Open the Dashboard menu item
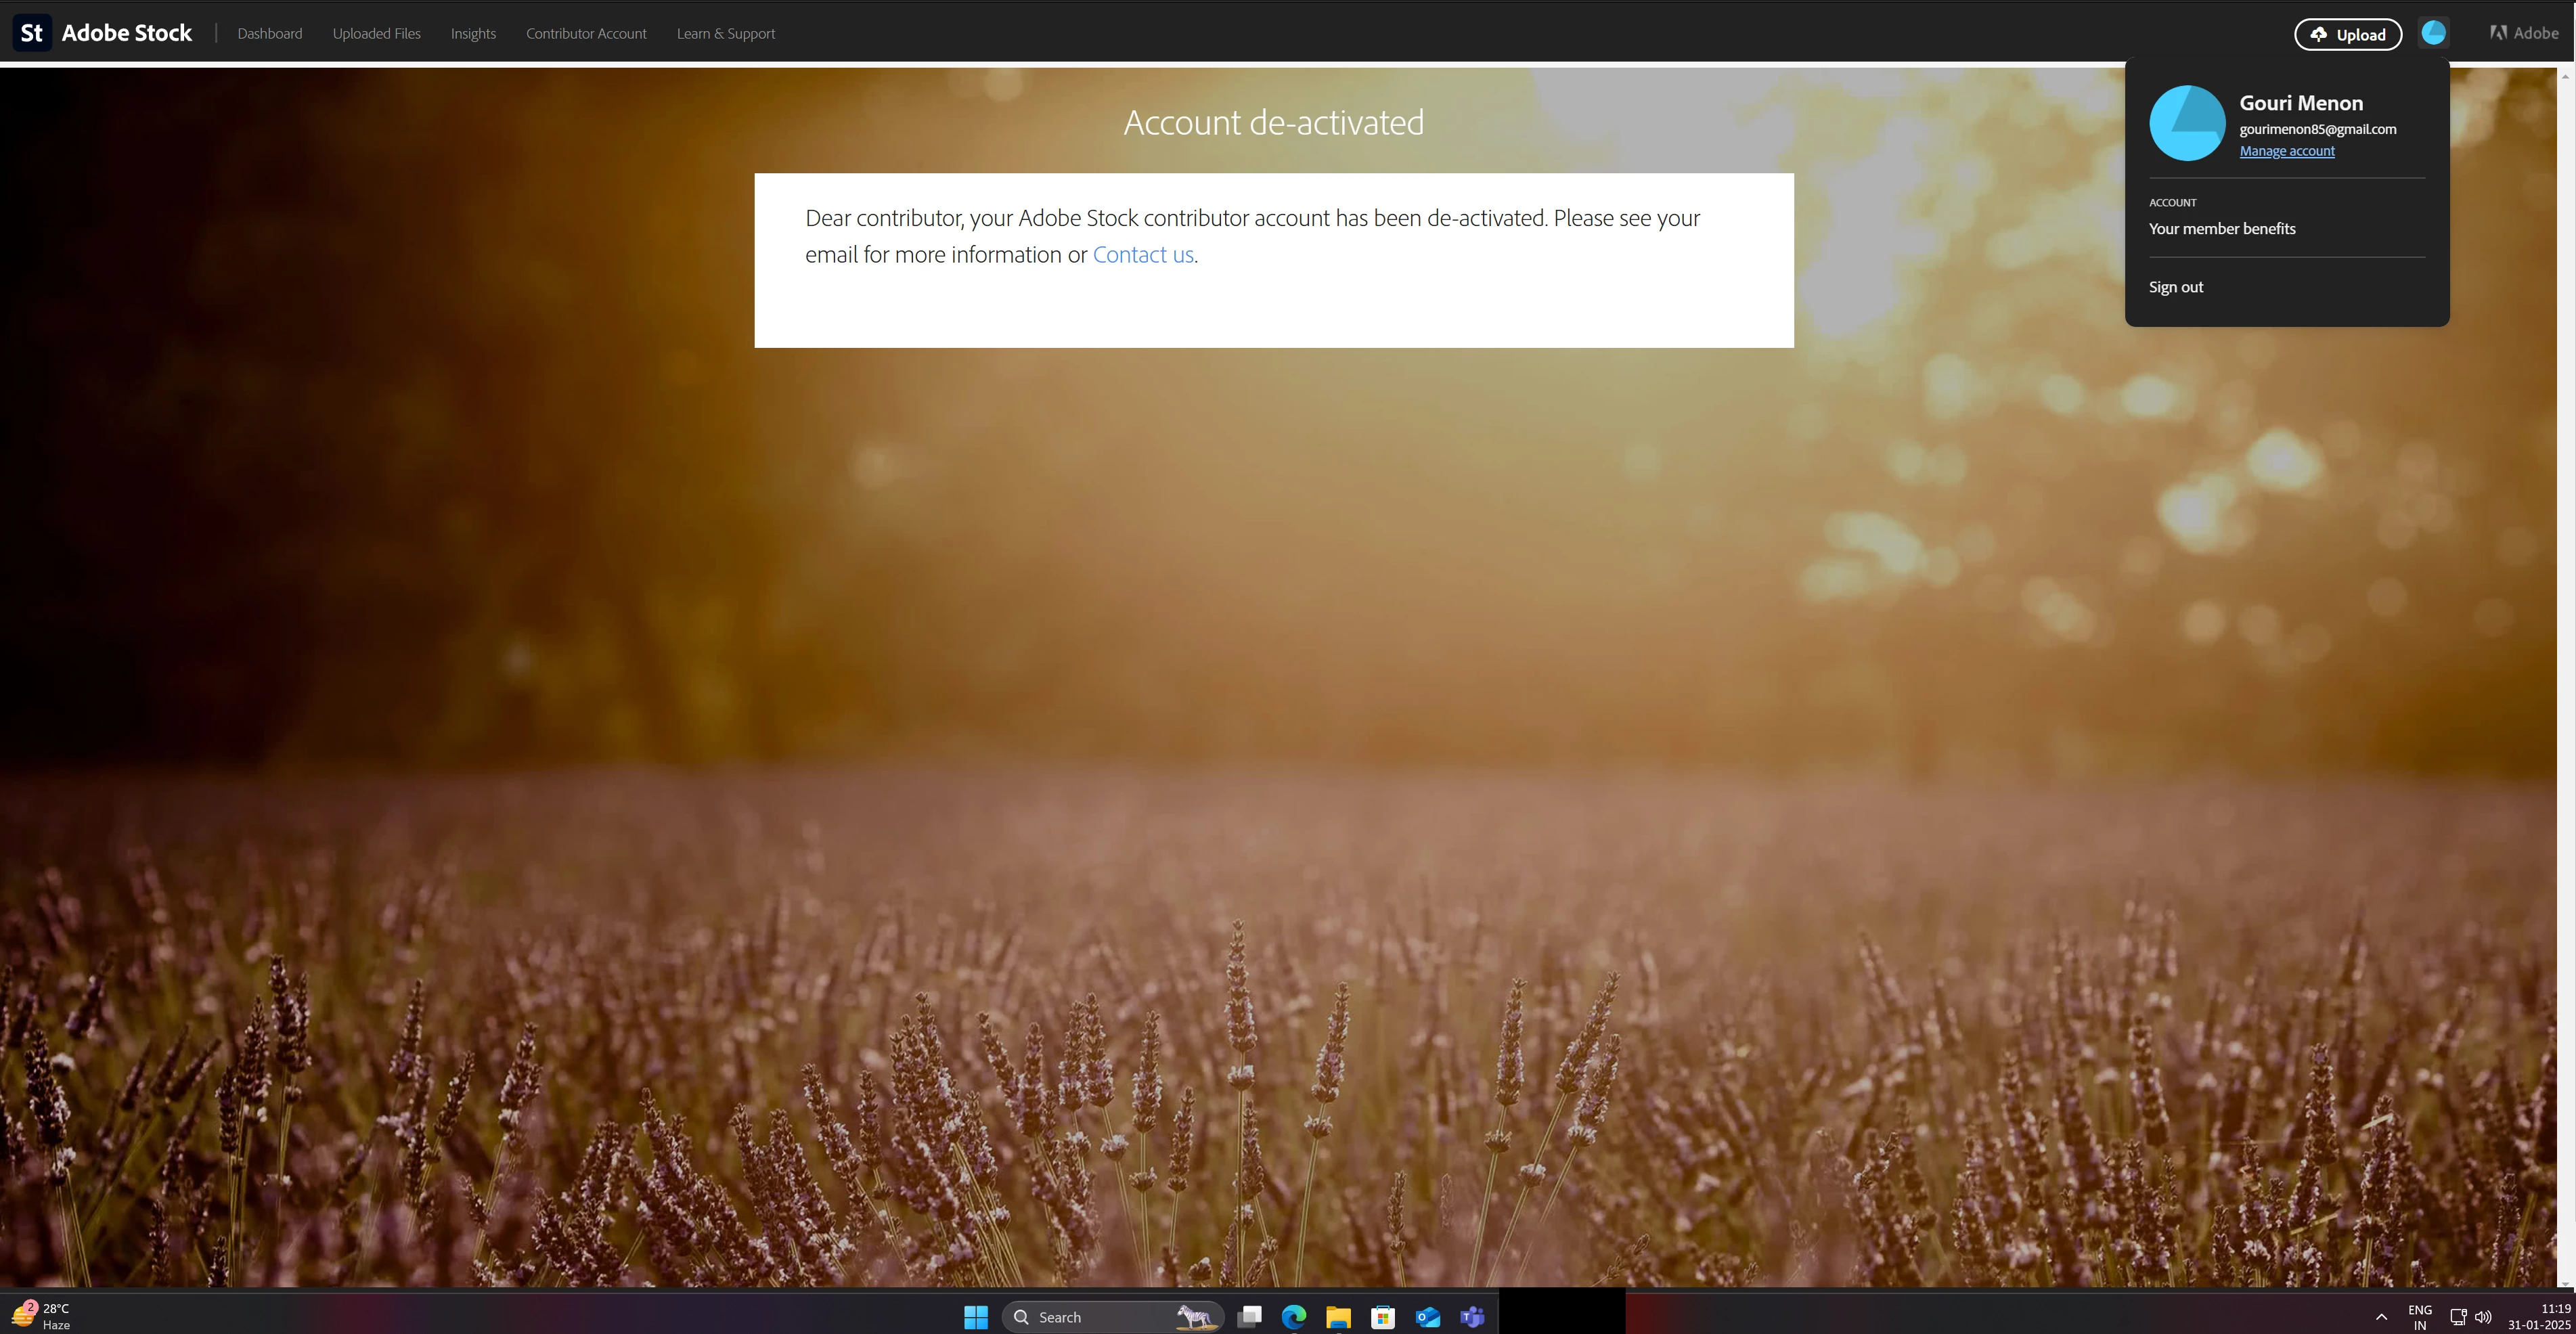 coord(270,34)
